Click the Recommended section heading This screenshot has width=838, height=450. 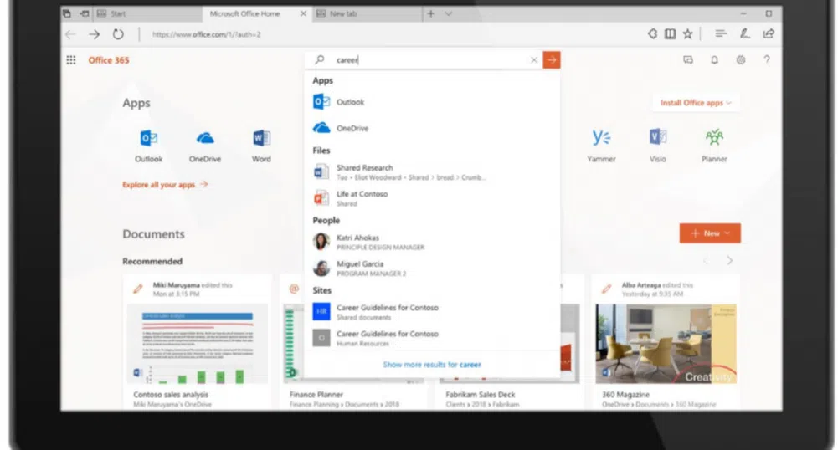[x=152, y=261]
